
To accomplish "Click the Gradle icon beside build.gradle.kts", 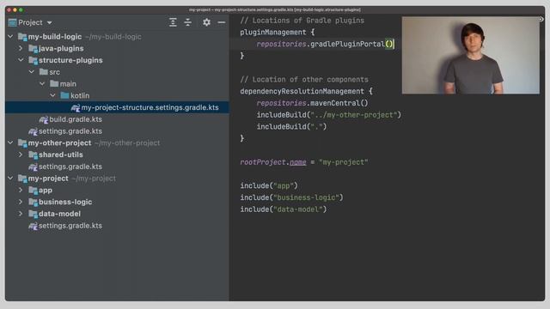I will tap(44, 120).
